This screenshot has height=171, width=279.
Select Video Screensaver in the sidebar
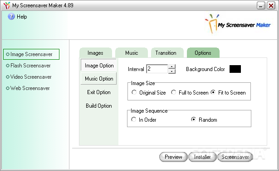click(29, 77)
